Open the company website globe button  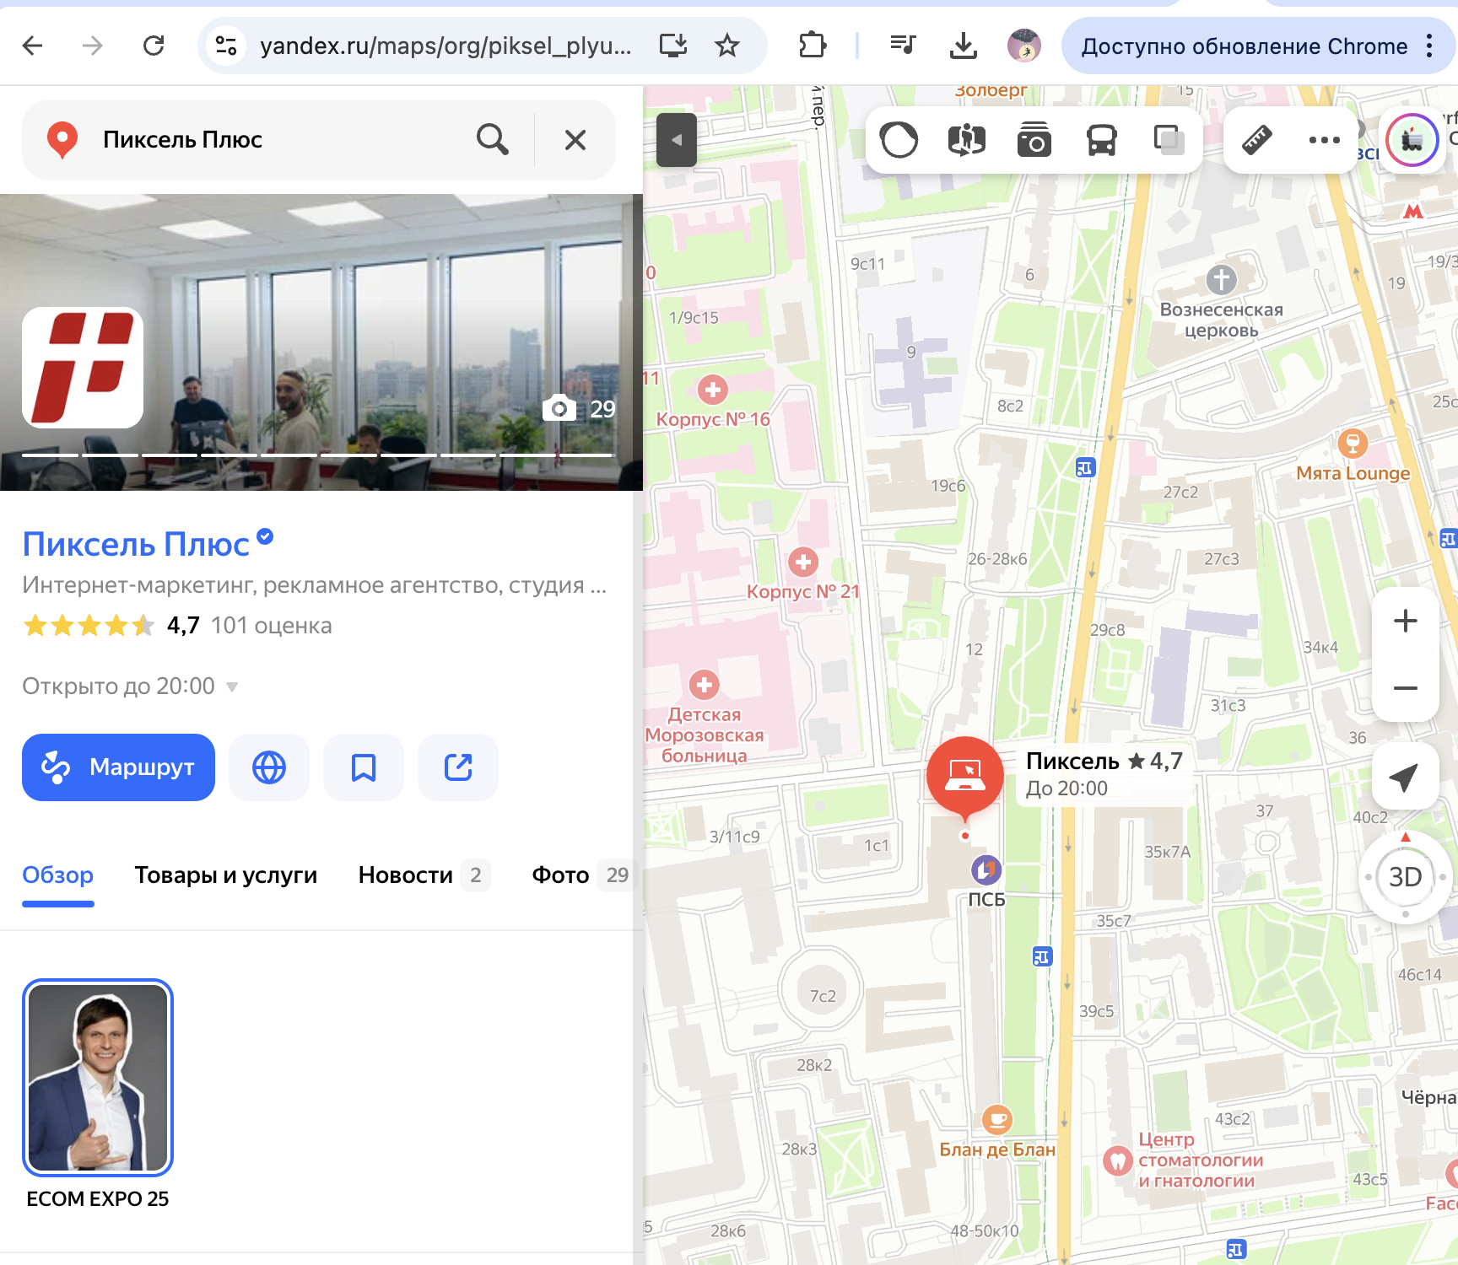click(x=269, y=767)
